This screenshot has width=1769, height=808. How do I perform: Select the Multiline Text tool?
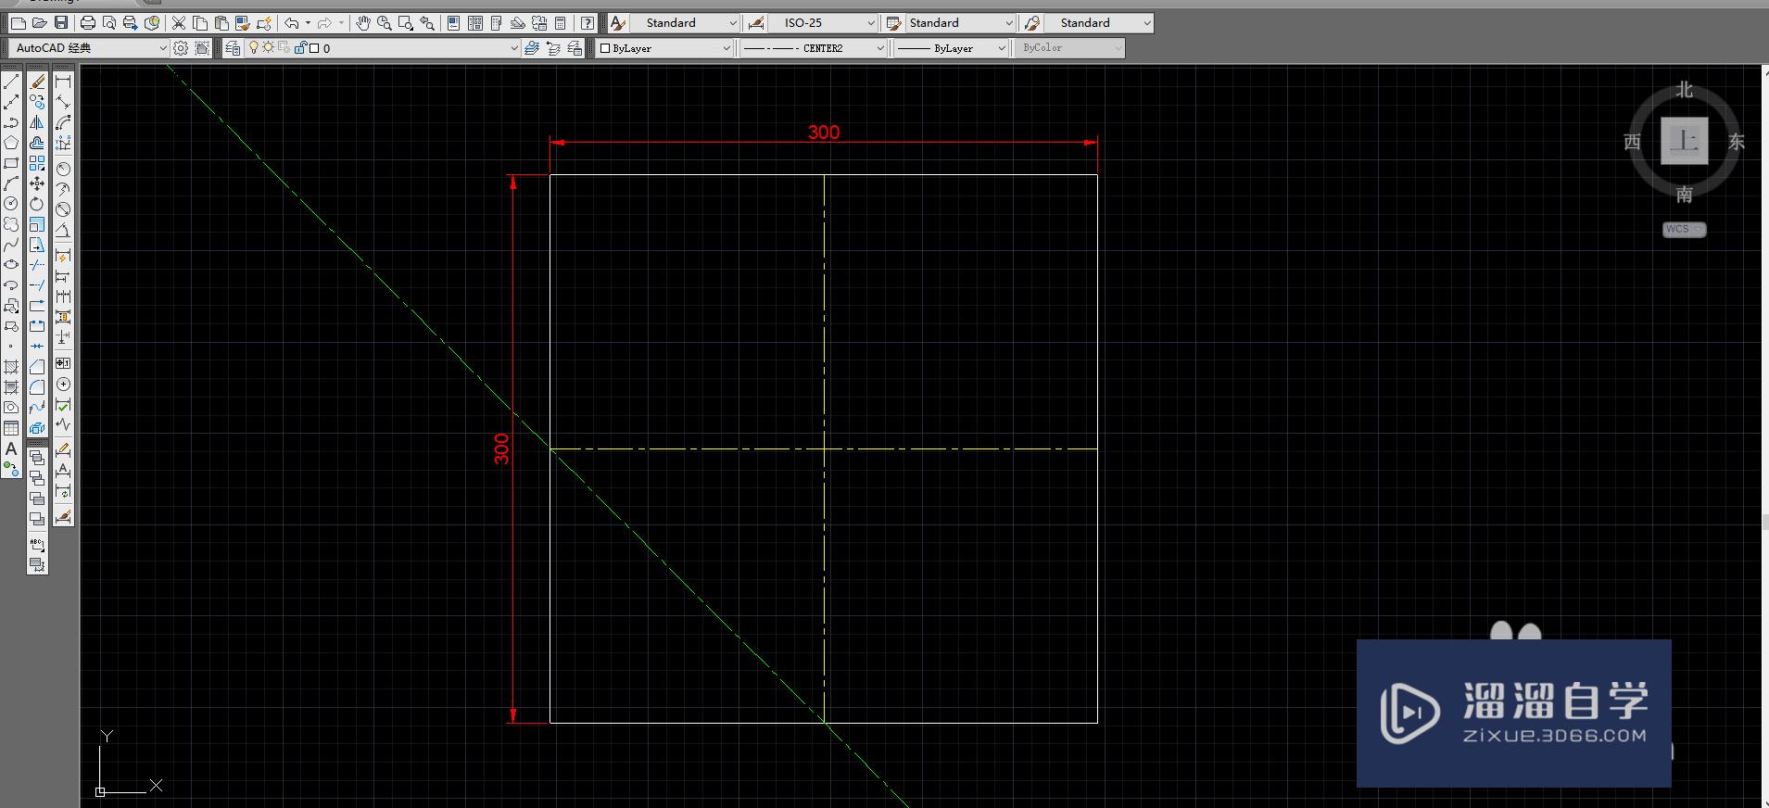click(11, 448)
